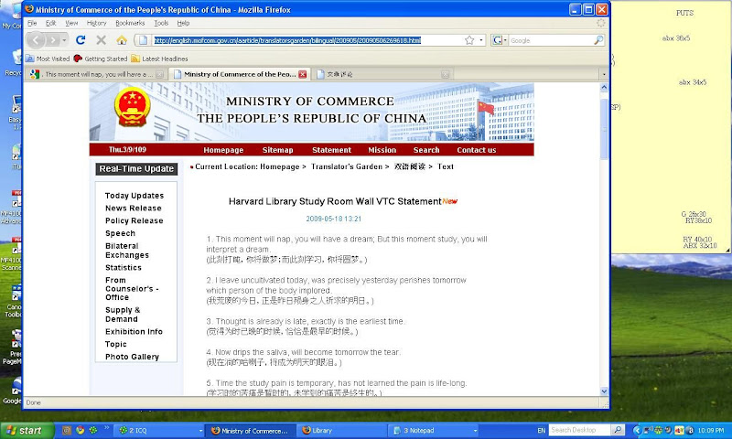
Task: Open the back/forward history dropdown arrow
Action: 64,40
